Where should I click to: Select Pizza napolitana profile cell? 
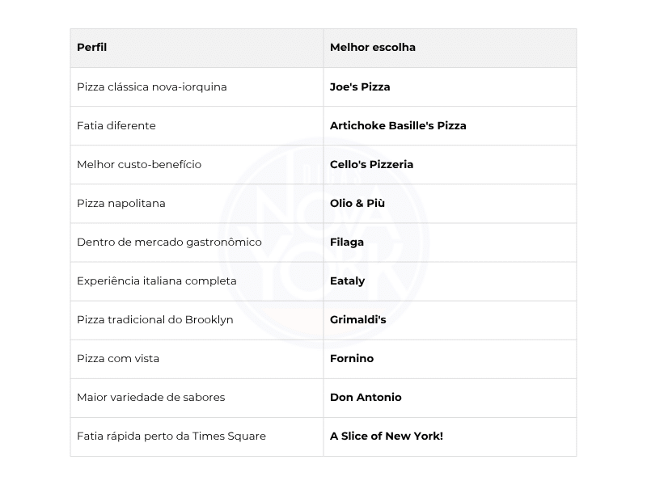[121, 204]
